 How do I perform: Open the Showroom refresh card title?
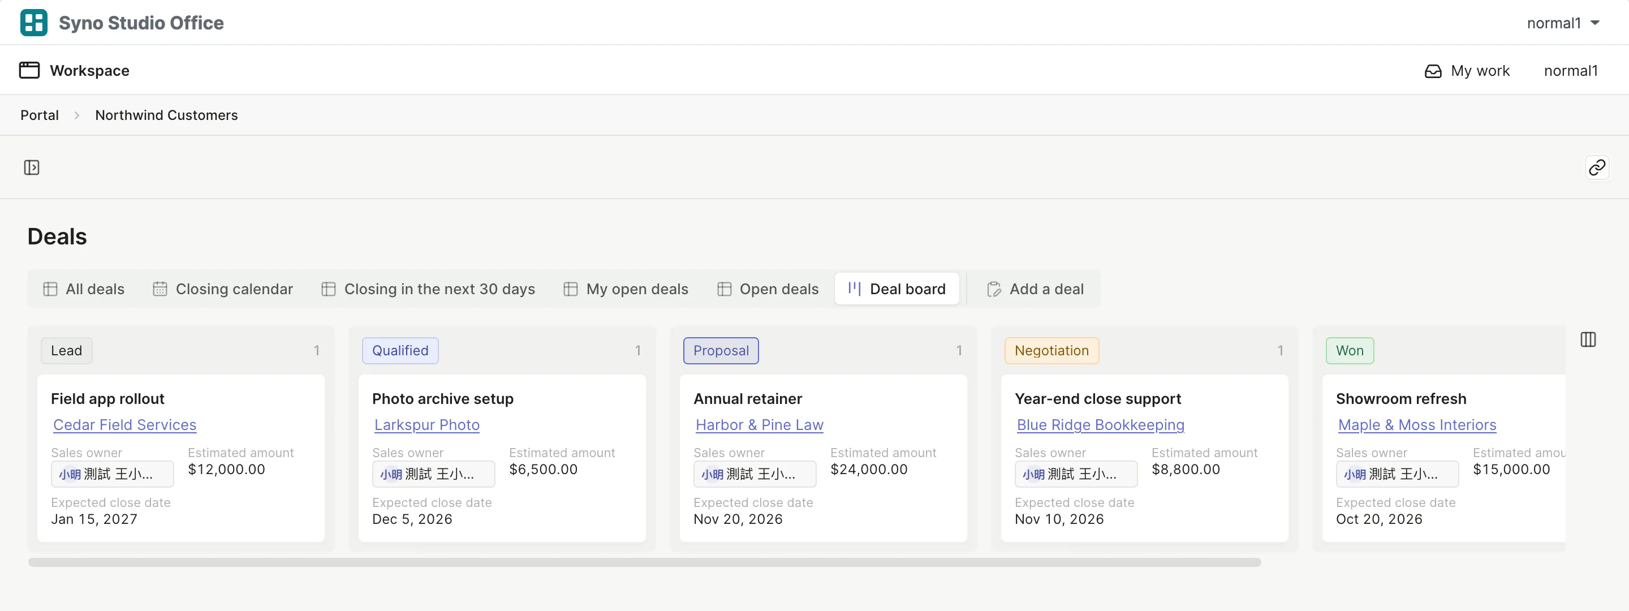[x=1400, y=398]
